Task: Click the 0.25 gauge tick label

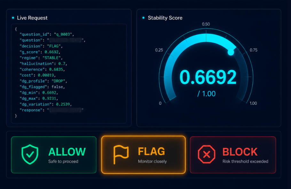Action: click(159, 50)
